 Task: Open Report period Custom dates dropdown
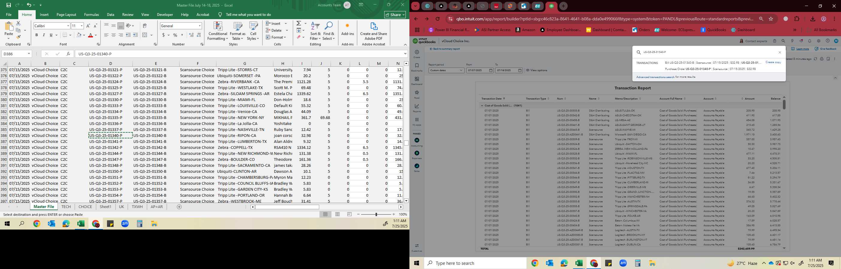[446, 70]
